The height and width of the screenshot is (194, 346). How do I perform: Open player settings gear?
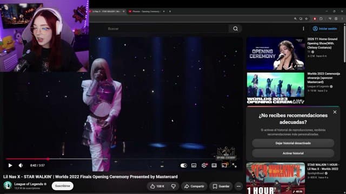[204, 165]
